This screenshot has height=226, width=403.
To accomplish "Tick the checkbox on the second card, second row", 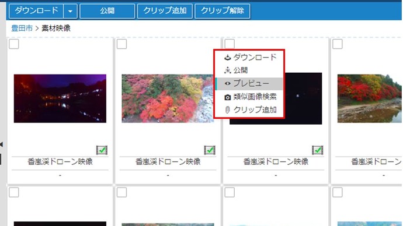I will pyautogui.click(x=122, y=192).
